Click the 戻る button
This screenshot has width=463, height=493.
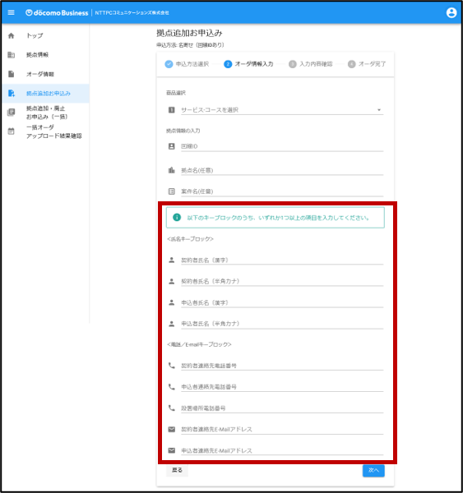pos(177,470)
